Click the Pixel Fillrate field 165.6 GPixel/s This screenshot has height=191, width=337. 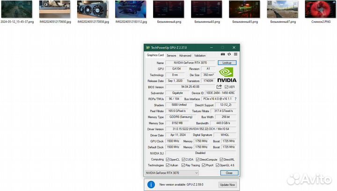pos(177,111)
